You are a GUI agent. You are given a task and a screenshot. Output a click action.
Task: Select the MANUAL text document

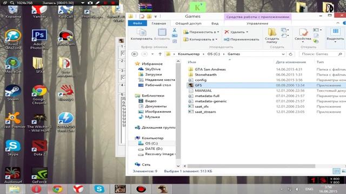203,91
